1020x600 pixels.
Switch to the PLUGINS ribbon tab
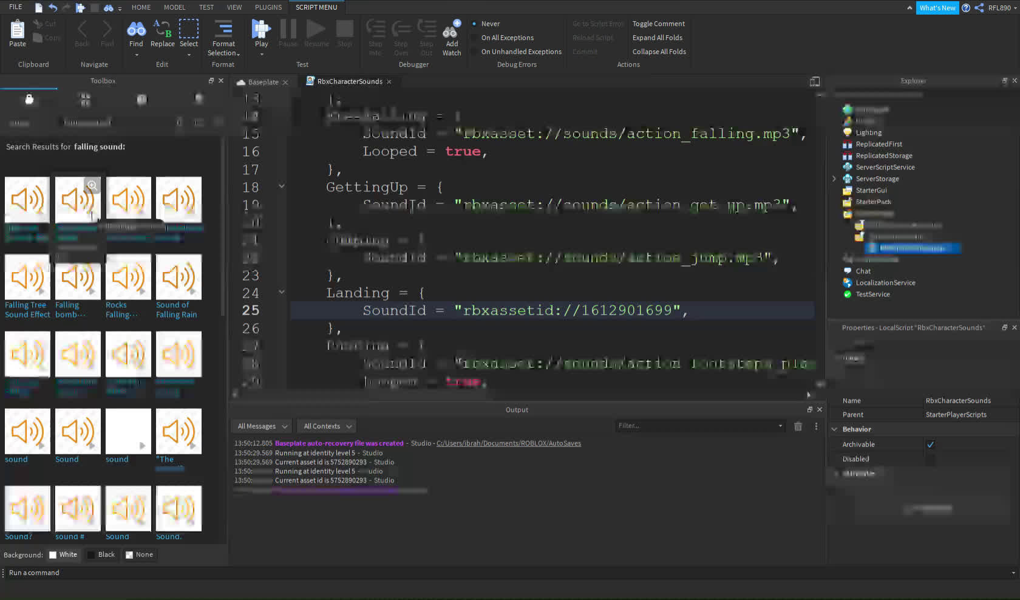pos(268,7)
